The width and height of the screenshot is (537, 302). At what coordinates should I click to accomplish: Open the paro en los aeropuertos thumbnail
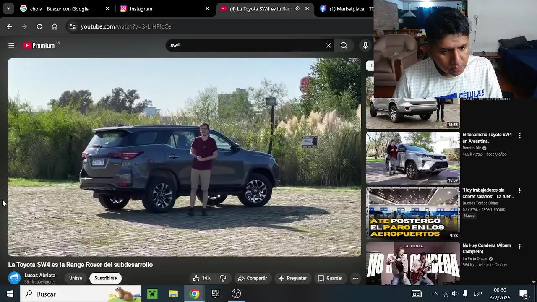coord(413,213)
